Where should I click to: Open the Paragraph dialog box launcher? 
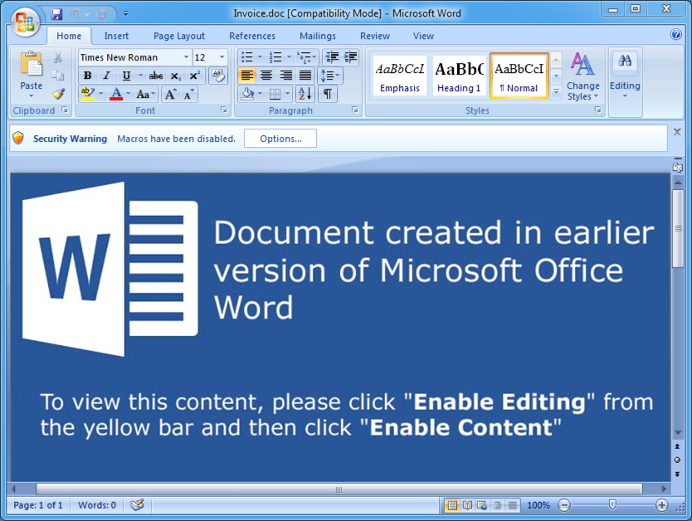click(355, 110)
